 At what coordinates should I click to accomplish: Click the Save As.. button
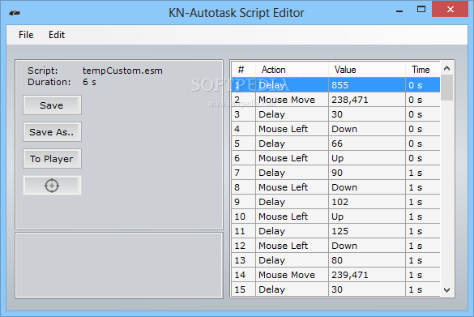[x=52, y=132]
